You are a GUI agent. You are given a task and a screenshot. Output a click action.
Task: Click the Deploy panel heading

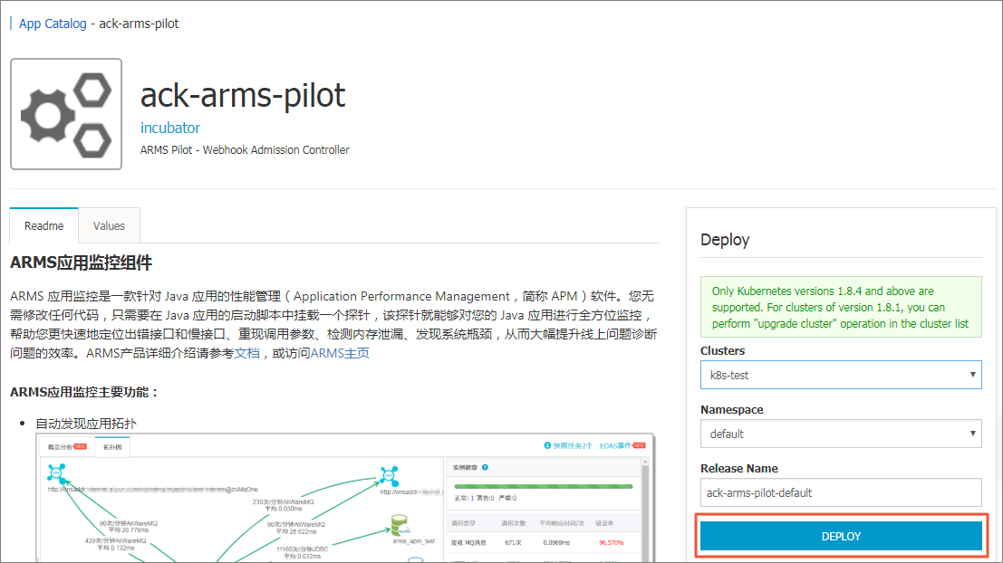click(725, 240)
